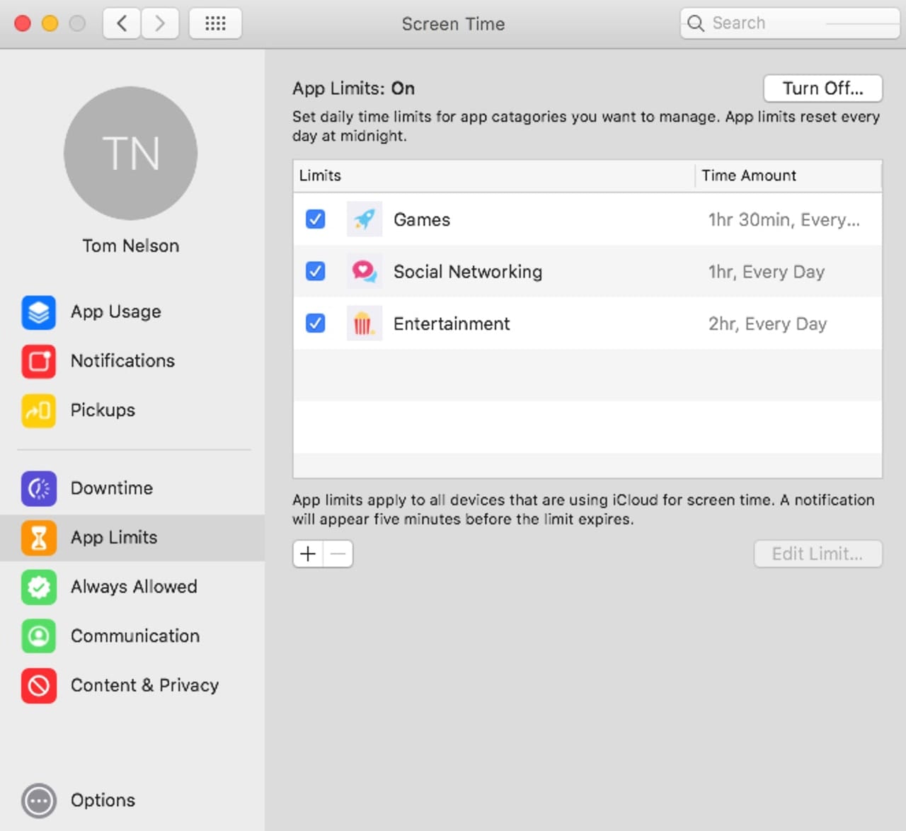Toggle the Entertainment limit checkbox

315,323
